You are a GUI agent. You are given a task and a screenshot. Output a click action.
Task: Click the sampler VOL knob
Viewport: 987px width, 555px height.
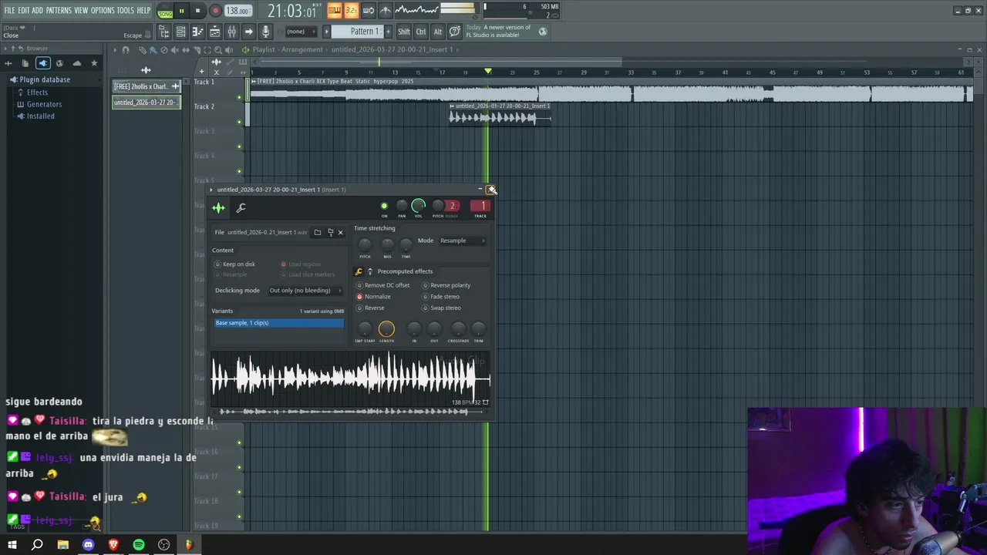(x=418, y=205)
